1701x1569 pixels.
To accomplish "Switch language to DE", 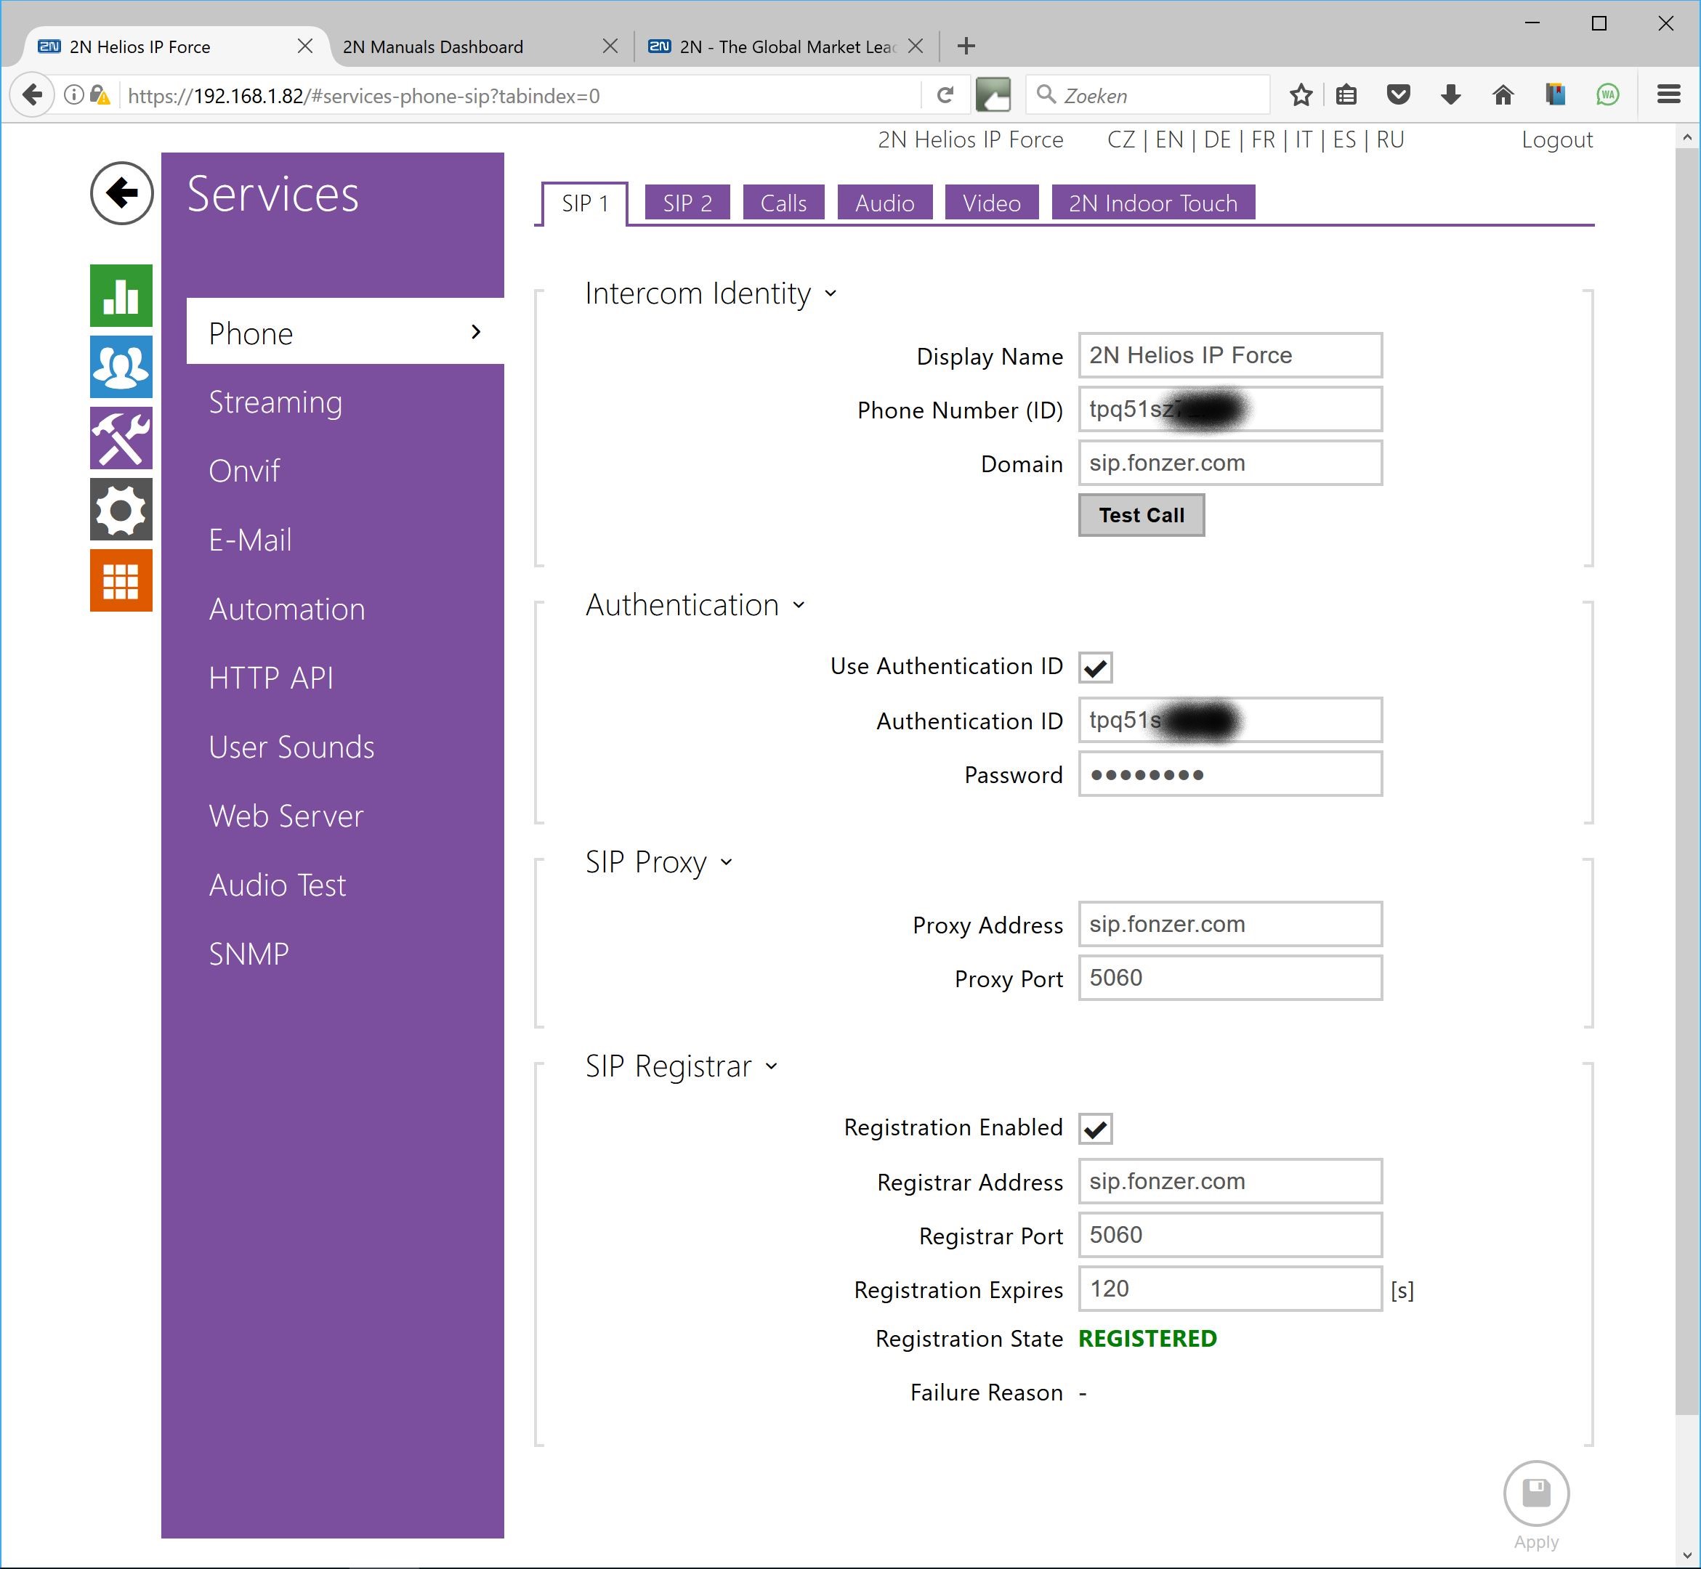I will pos(1217,139).
